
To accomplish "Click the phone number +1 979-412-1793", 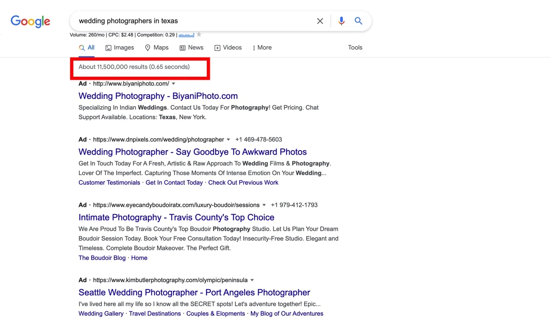I will pos(294,205).
